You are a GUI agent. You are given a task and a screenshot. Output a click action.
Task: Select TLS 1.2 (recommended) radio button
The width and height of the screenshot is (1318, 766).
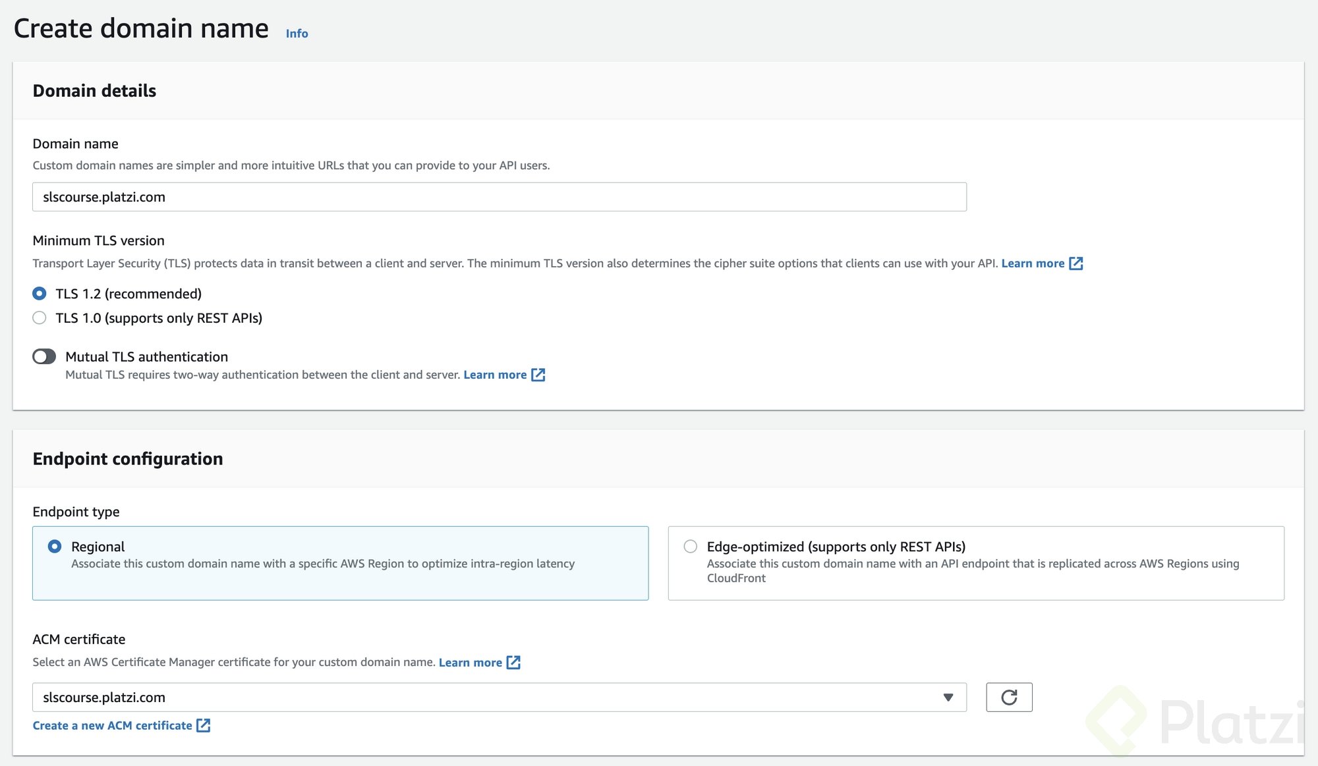pos(40,293)
